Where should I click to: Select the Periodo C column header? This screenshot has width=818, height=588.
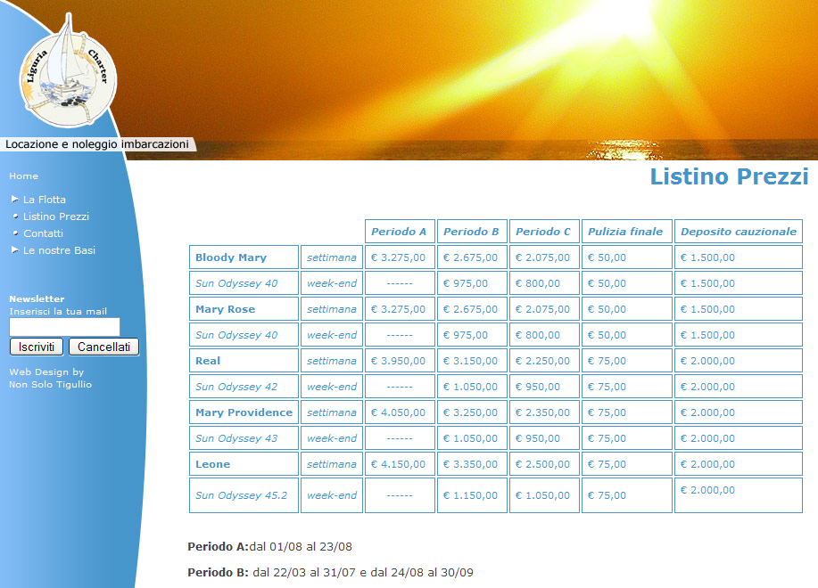(544, 232)
